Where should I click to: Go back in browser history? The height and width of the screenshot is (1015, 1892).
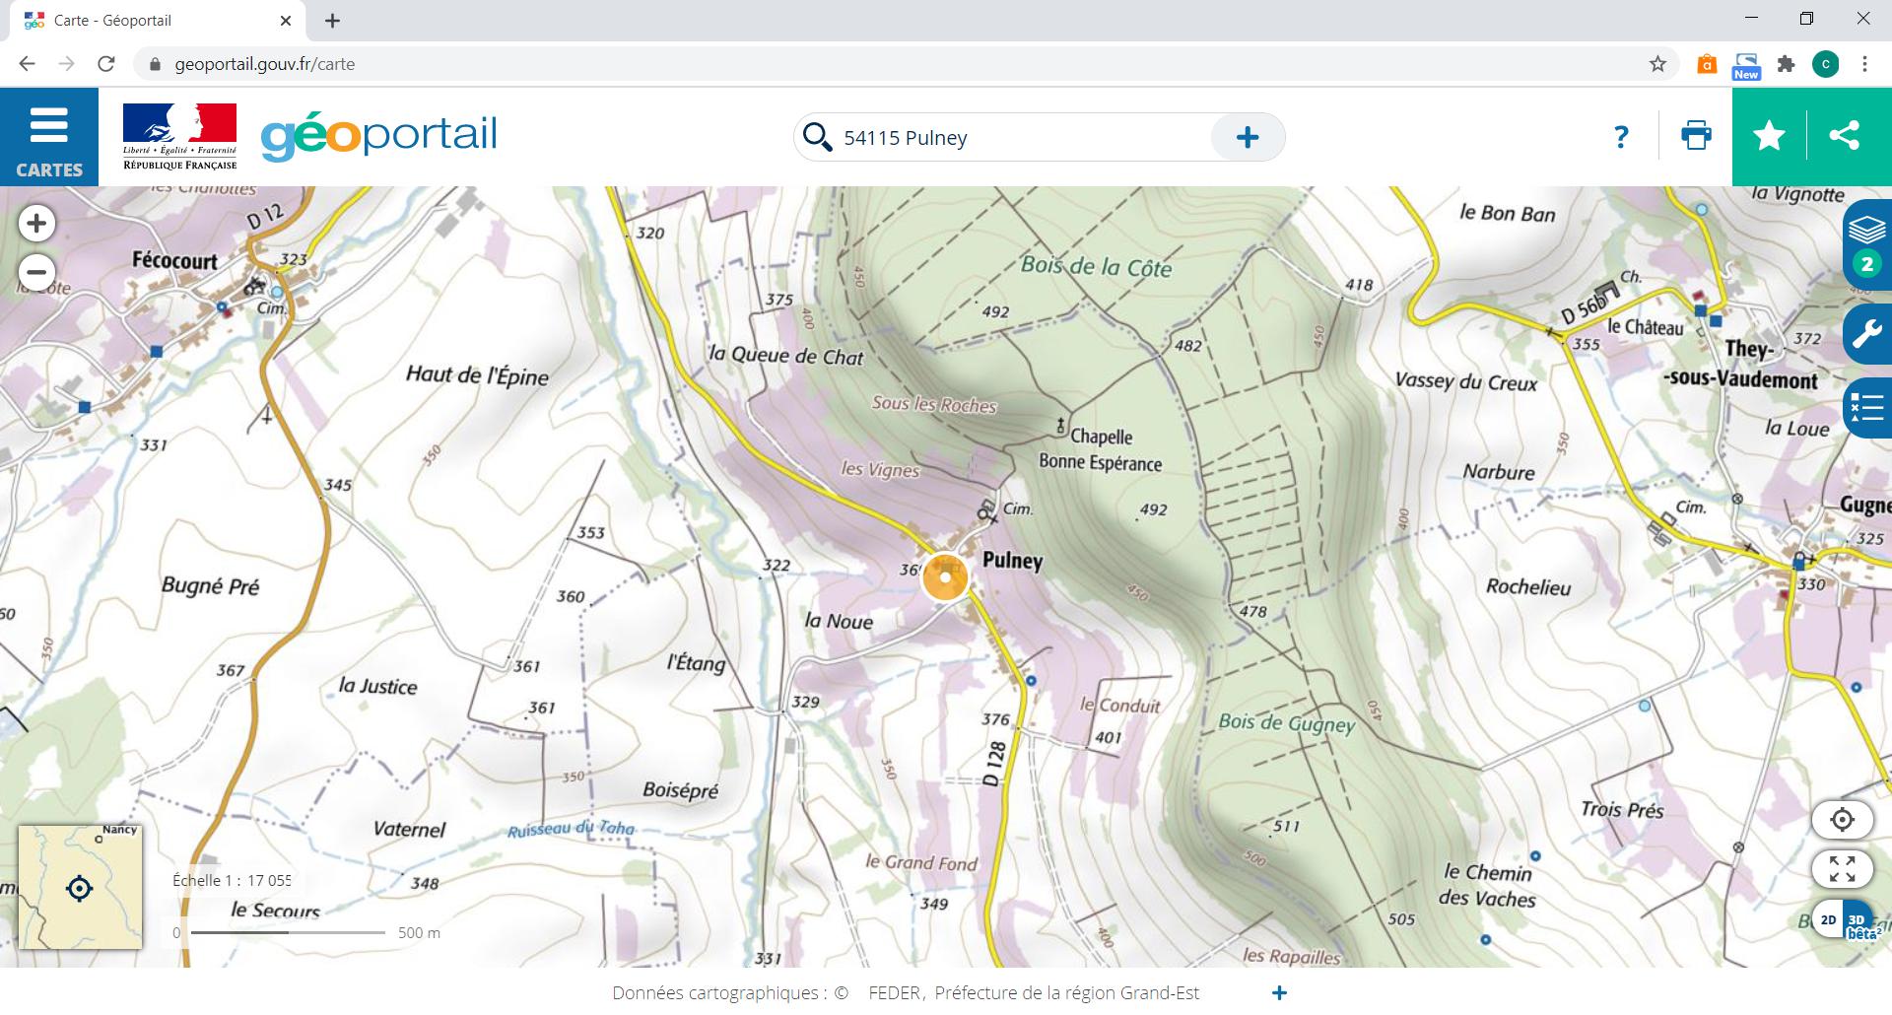click(27, 64)
